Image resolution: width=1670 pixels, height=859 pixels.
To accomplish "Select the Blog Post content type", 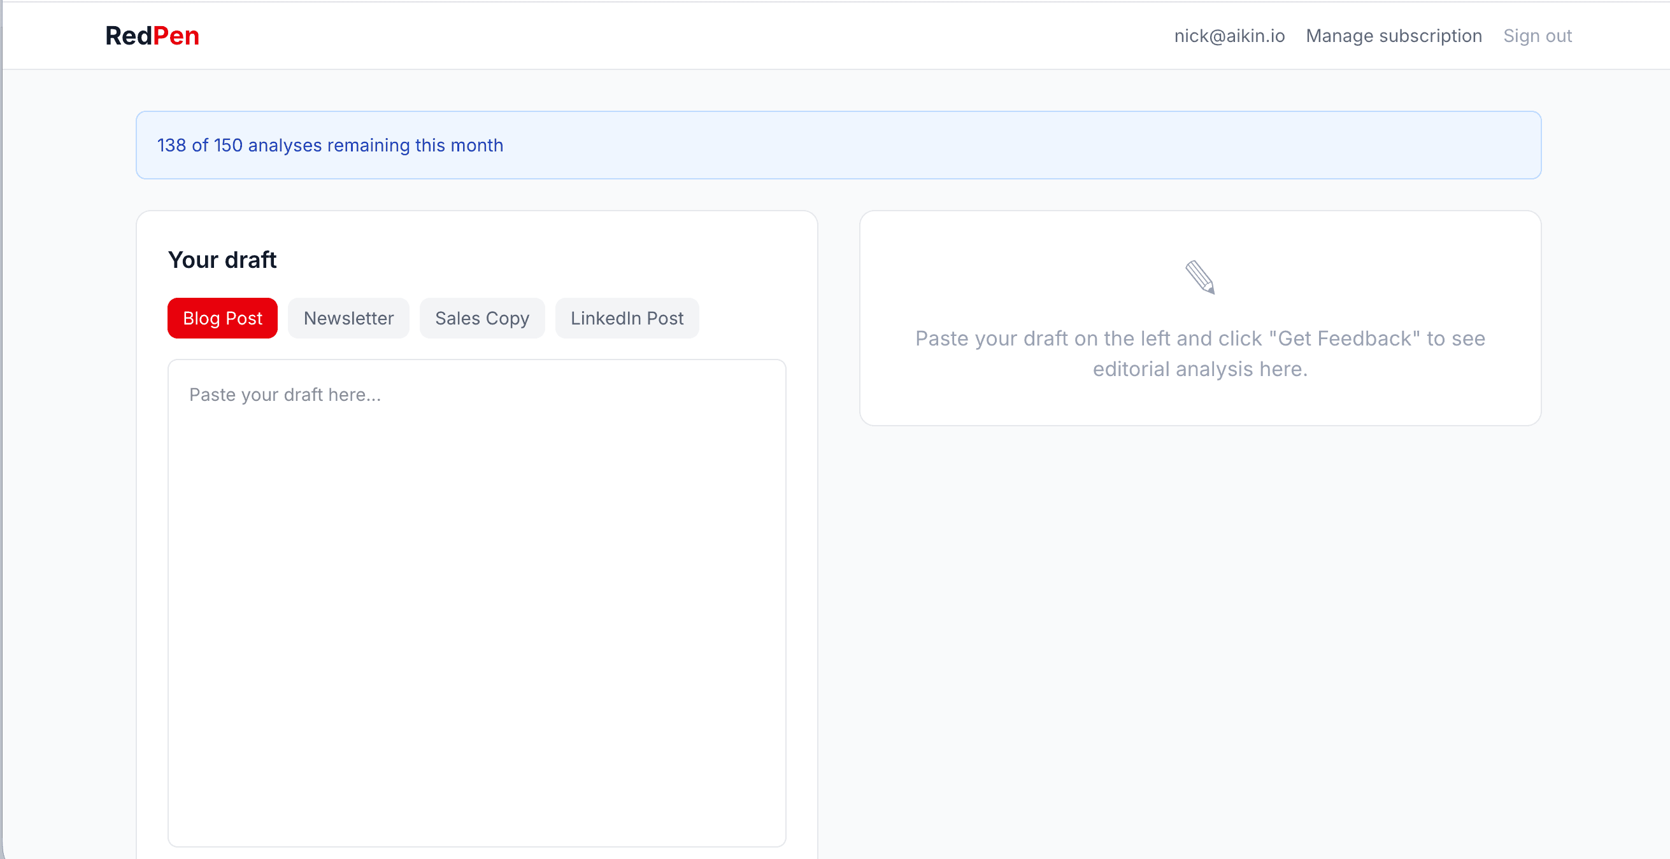I will tap(222, 318).
